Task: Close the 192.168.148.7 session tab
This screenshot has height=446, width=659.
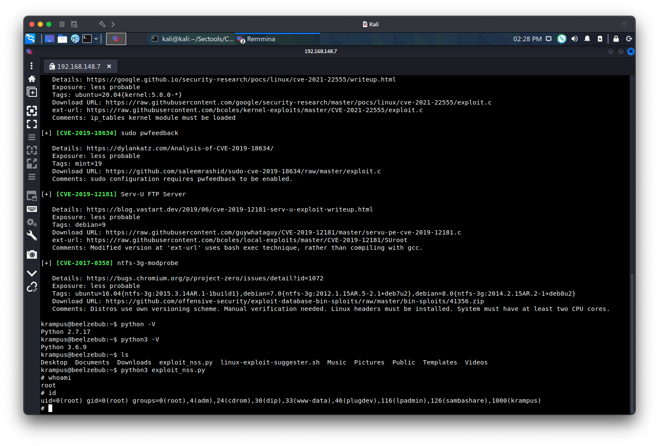Action: pyautogui.click(x=109, y=66)
